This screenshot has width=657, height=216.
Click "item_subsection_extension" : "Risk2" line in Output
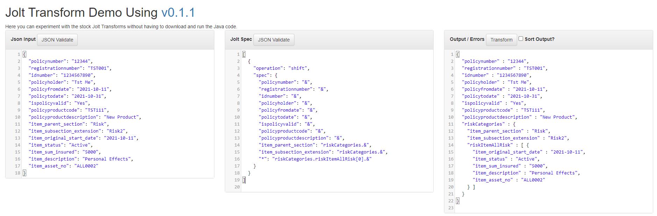[x=518, y=138]
